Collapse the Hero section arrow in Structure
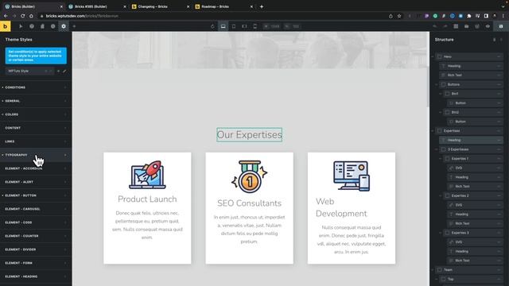 [x=433, y=56]
